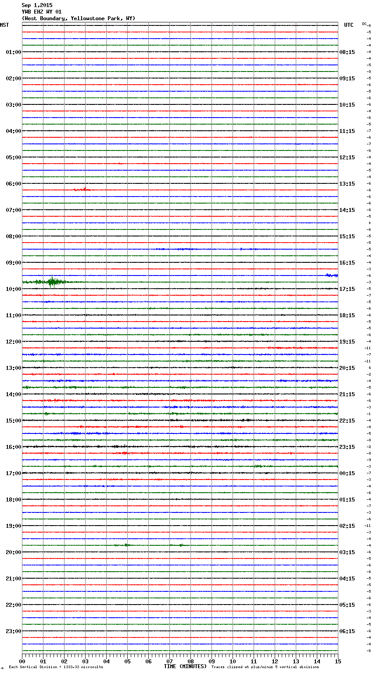Click the large green seismic burst before 10:00
The height and width of the screenshot is (673, 373).
pyautogui.click(x=52, y=282)
